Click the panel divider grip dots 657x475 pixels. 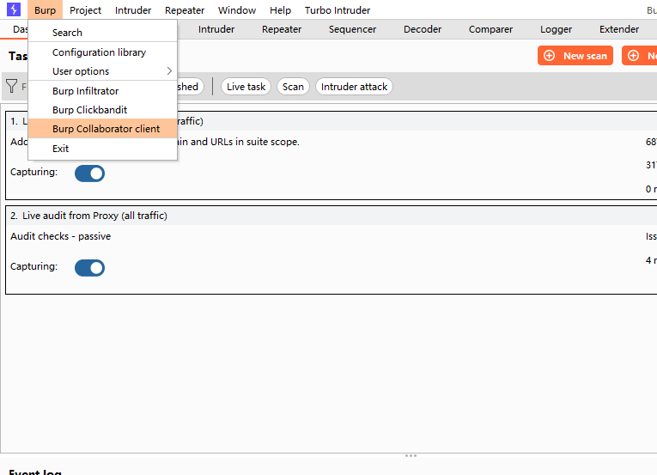tap(411, 456)
